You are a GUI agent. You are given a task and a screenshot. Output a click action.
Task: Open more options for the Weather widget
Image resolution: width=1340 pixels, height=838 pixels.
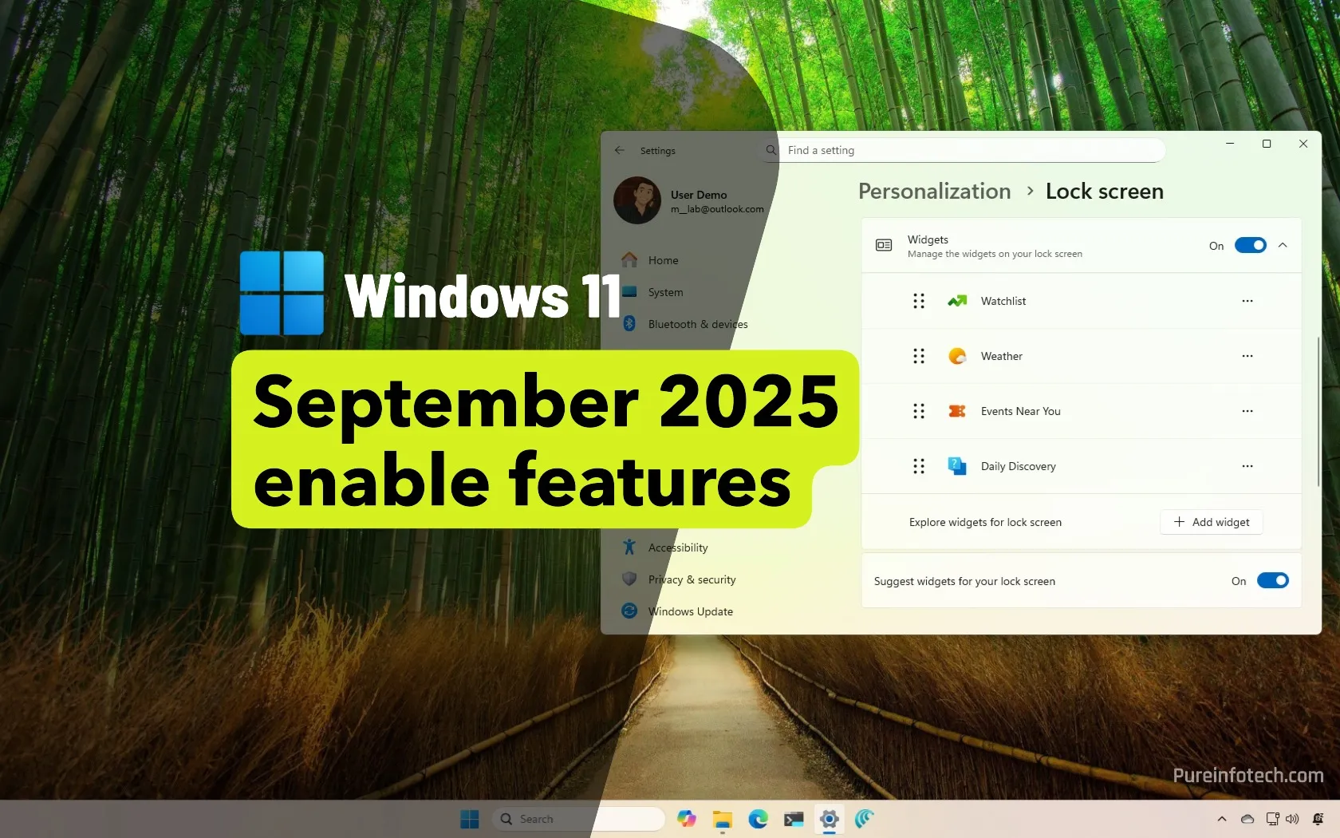tap(1247, 356)
